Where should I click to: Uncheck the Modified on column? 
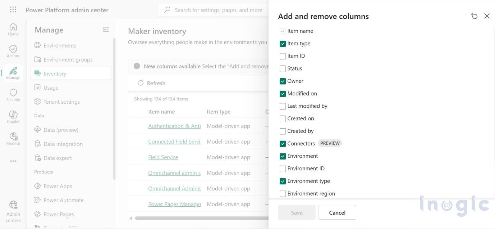283,94
